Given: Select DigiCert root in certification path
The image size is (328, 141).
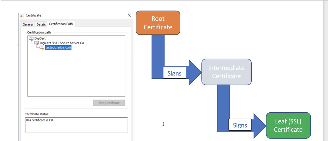Looking at the screenshot, I should point(40,38).
